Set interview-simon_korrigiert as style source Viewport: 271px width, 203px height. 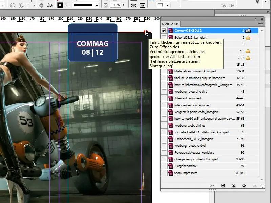pyautogui.click(x=164, y=105)
